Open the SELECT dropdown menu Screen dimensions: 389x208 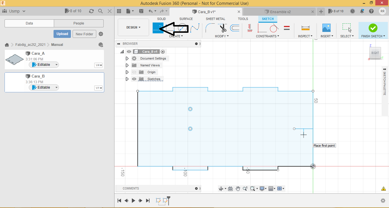point(347,36)
